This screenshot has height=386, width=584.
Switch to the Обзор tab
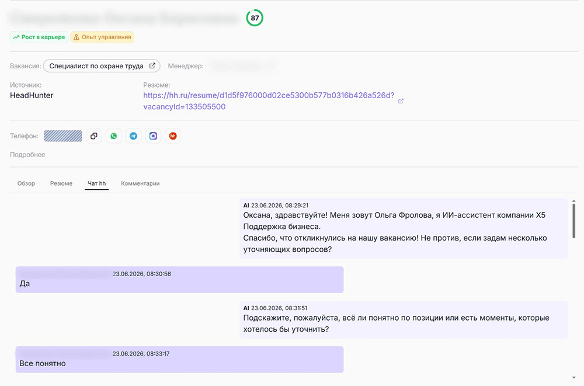coord(26,183)
